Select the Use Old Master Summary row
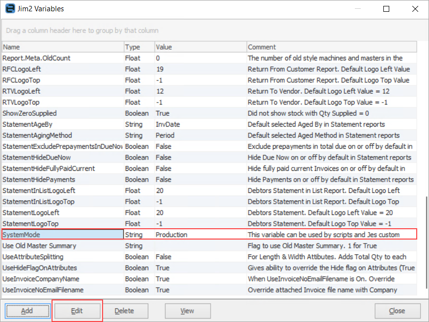429x322 pixels. (x=62, y=246)
